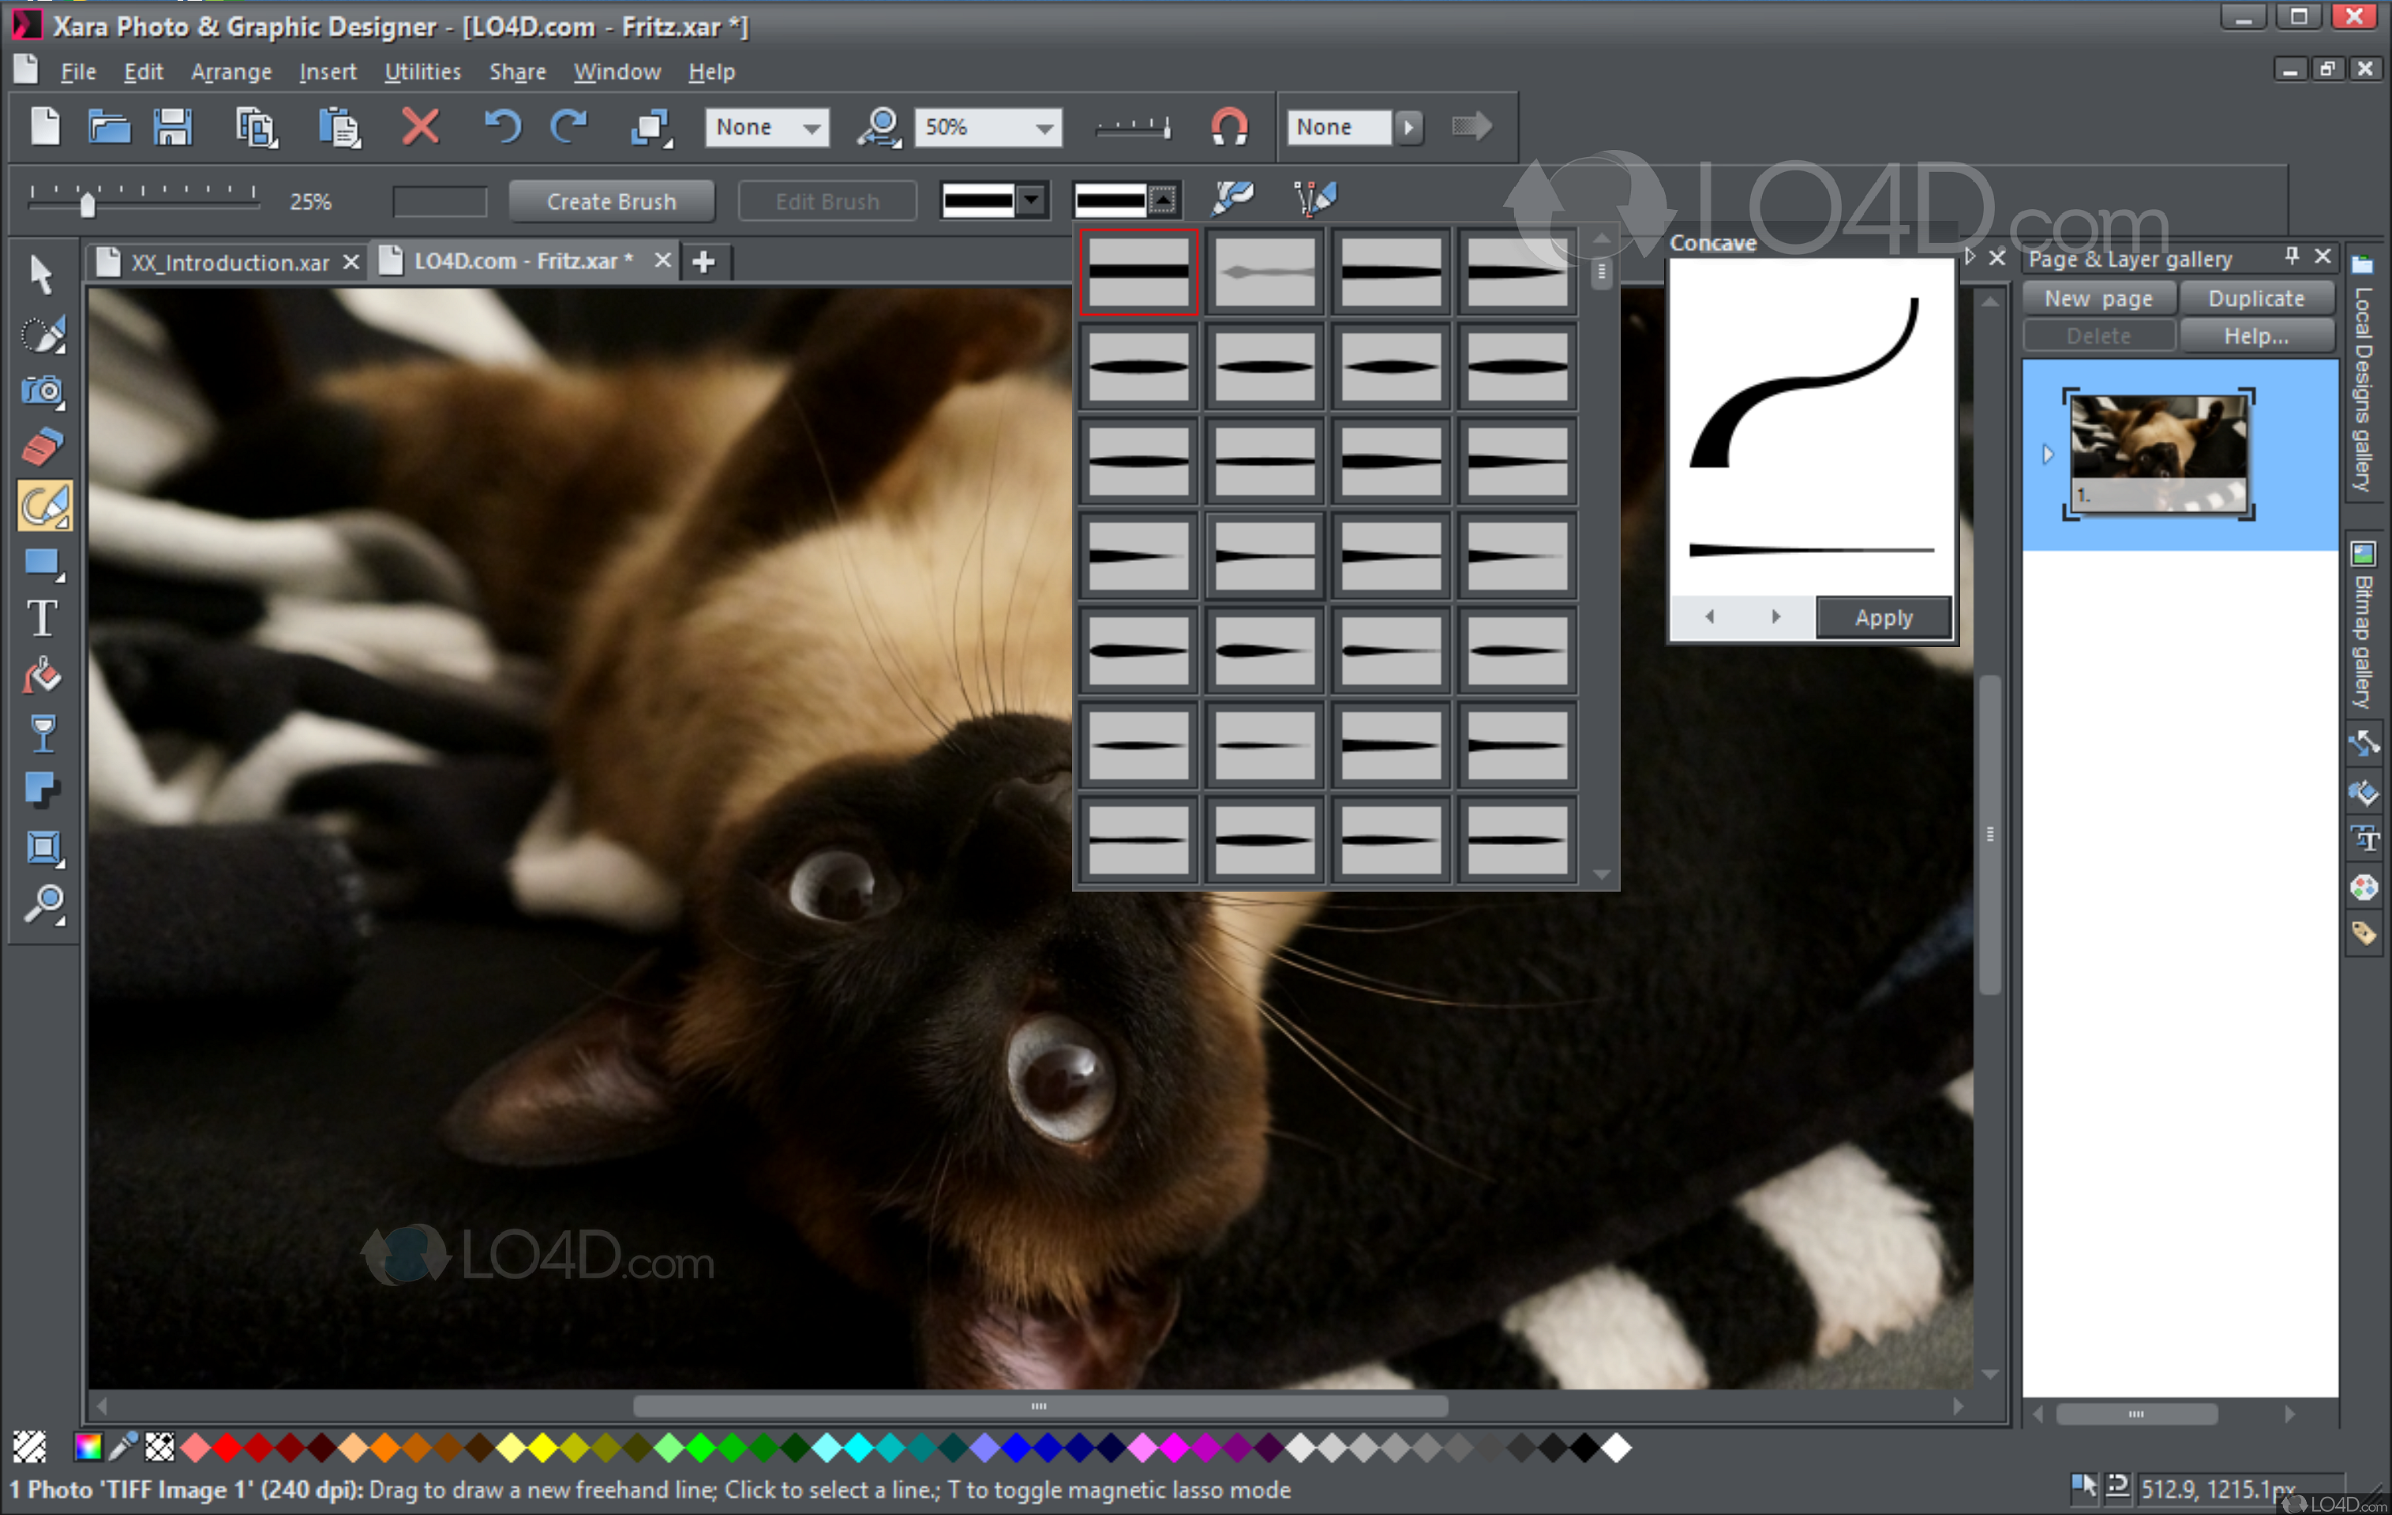
Task: Open the Arrange menu
Action: click(231, 72)
